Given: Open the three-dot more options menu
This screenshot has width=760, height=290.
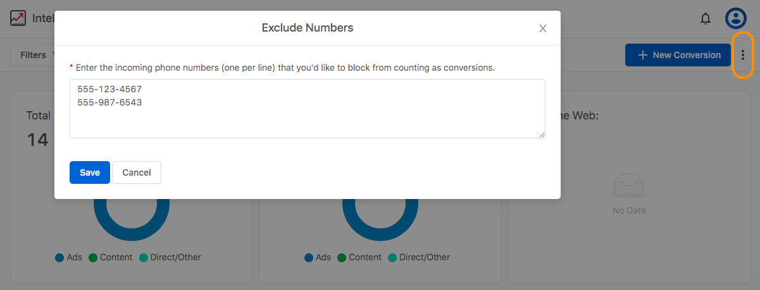Looking at the screenshot, I should click(743, 55).
